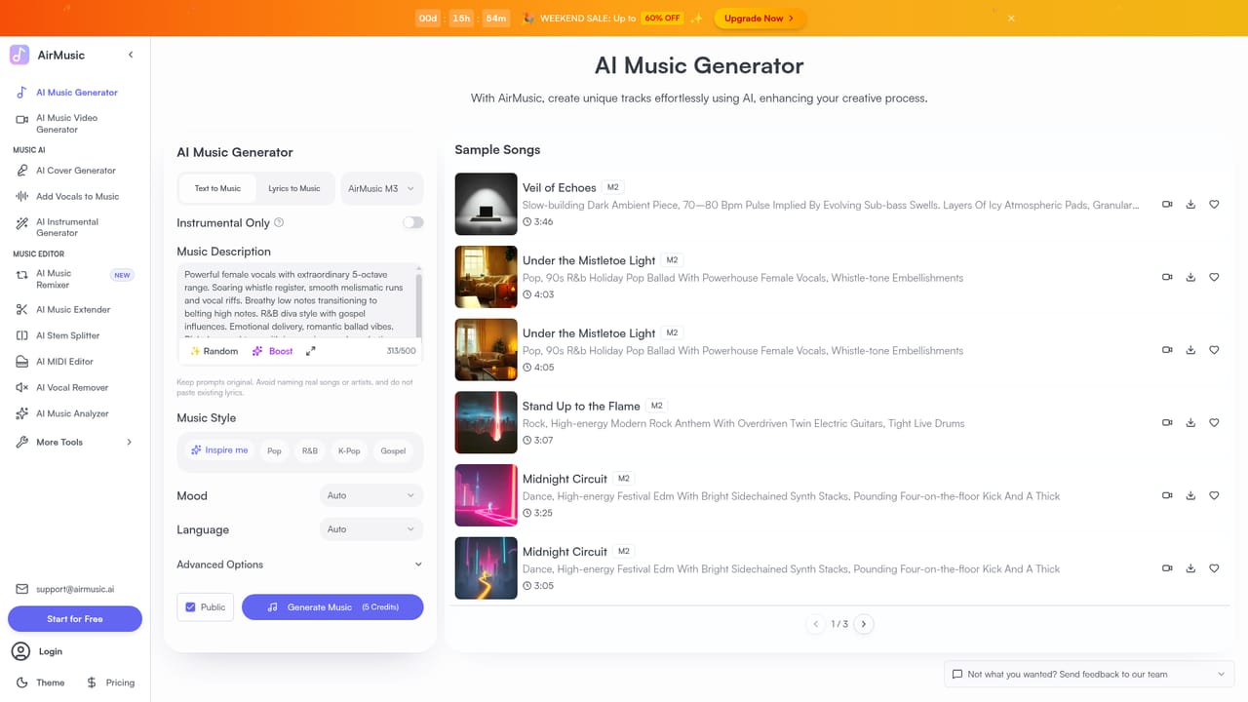Click the Boost prompt button
This screenshot has height=702, width=1248.
click(273, 351)
